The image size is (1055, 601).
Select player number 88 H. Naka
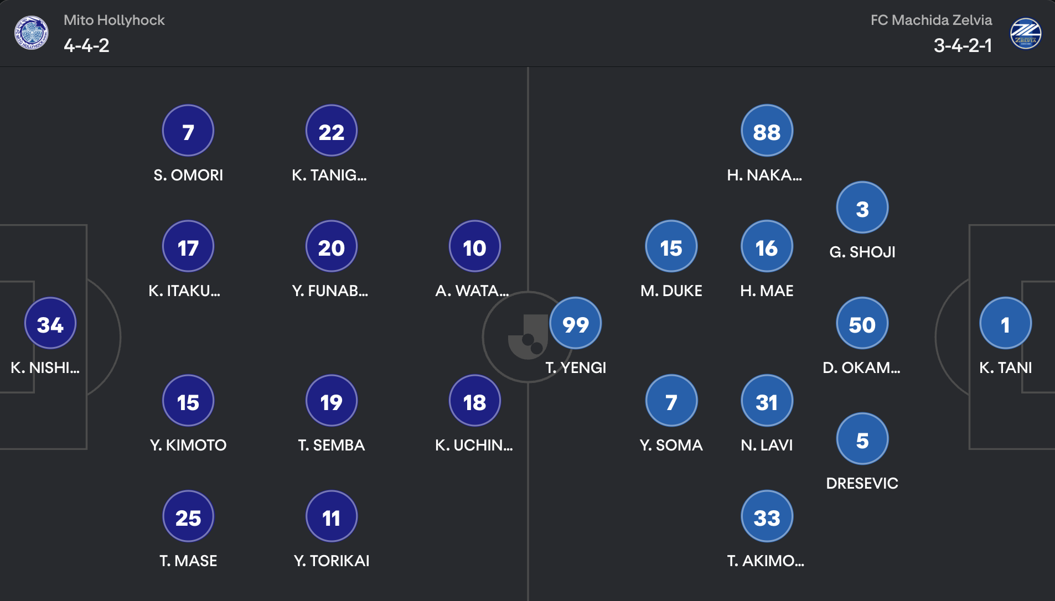pyautogui.click(x=767, y=131)
